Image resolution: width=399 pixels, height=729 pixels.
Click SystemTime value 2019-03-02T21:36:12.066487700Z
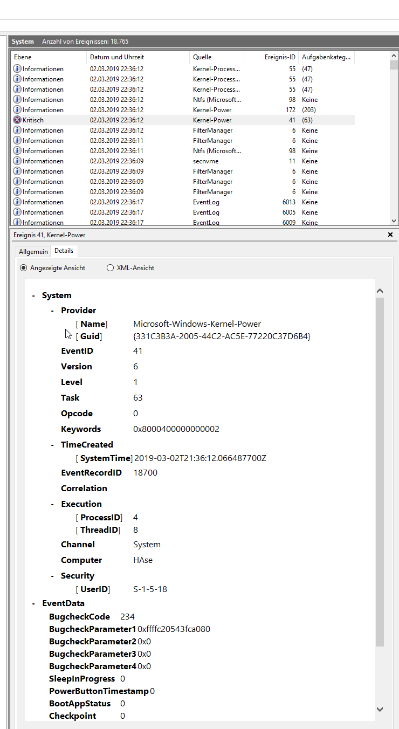(200, 458)
